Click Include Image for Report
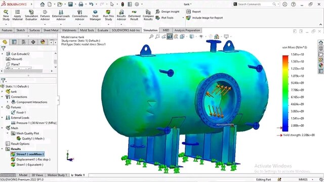This screenshot has height=182, width=324. tap(205, 18)
